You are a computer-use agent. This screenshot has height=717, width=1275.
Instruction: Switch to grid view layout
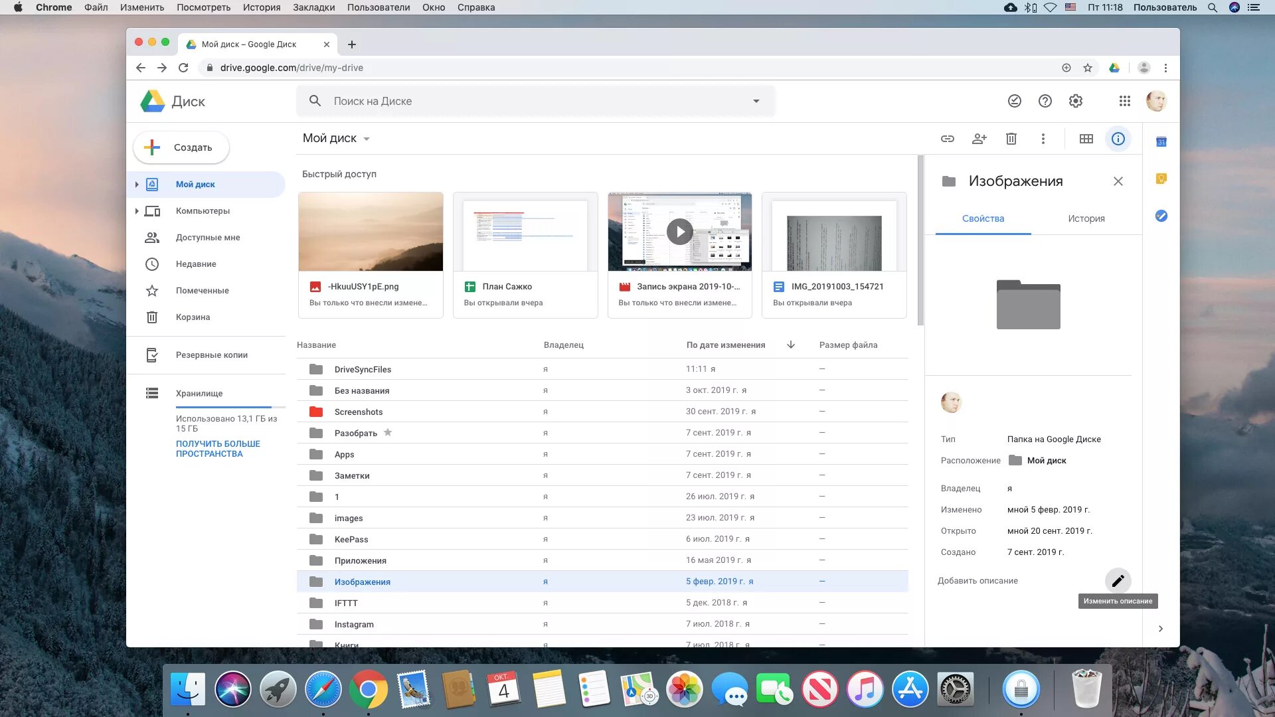tap(1086, 139)
